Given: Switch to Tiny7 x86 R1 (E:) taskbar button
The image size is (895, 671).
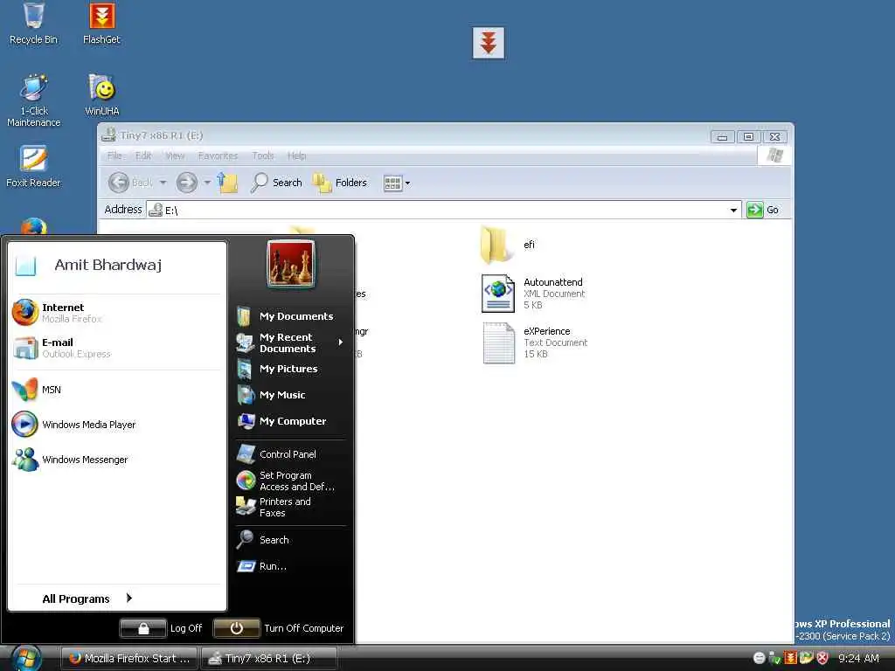Looking at the screenshot, I should coord(269,659).
